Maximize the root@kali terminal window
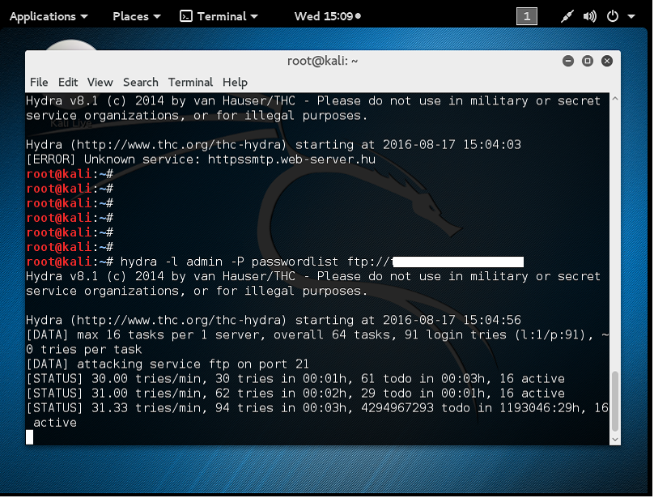The width and height of the screenshot is (654, 498). (x=587, y=60)
